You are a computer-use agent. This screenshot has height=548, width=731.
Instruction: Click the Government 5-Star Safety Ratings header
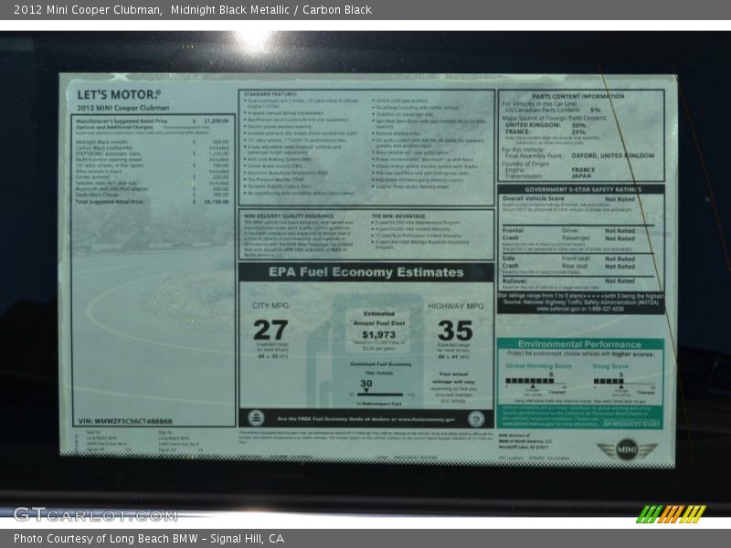581,189
